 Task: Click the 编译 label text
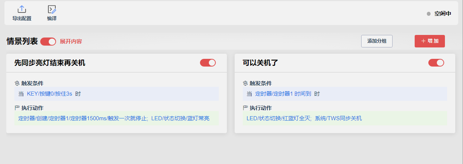[x=52, y=18]
